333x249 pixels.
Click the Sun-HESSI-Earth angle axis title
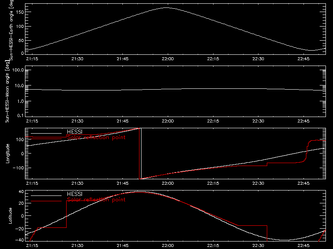(11, 29)
